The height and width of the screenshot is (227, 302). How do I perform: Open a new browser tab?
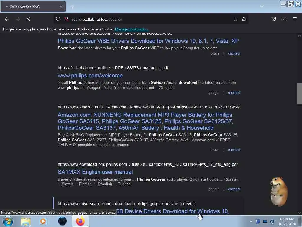[72, 7]
